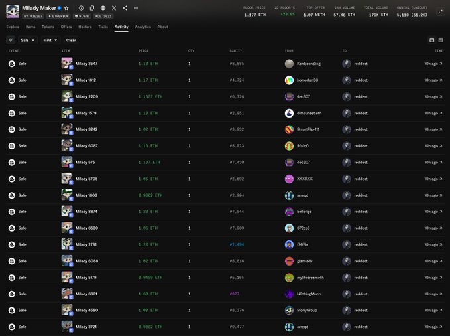
Task: Open the Tokens tab
Action: pos(48,27)
